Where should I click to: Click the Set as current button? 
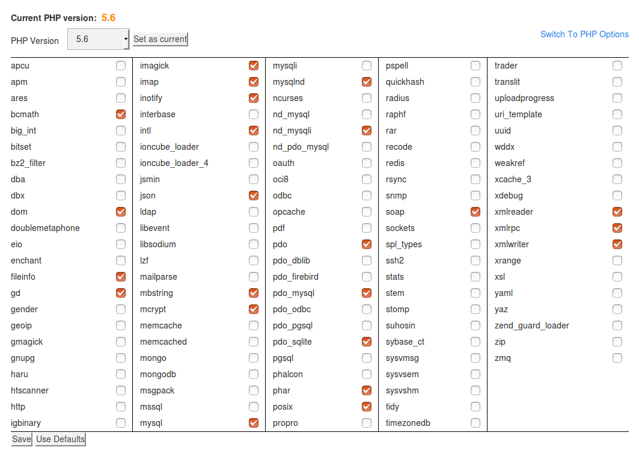pyautogui.click(x=160, y=39)
